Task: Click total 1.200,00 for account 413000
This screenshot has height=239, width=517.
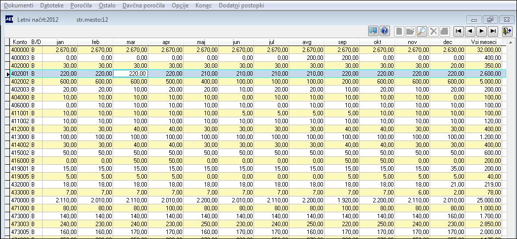Action: (483, 137)
